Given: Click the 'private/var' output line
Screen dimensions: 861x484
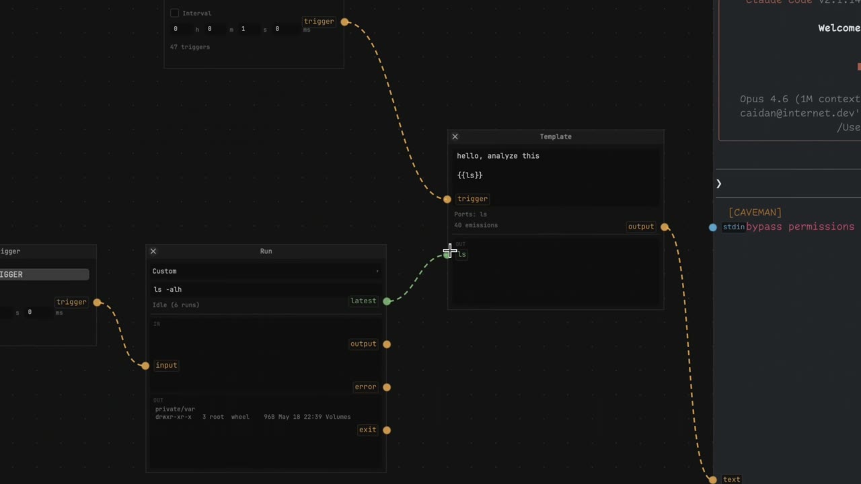Looking at the screenshot, I should coord(175,409).
